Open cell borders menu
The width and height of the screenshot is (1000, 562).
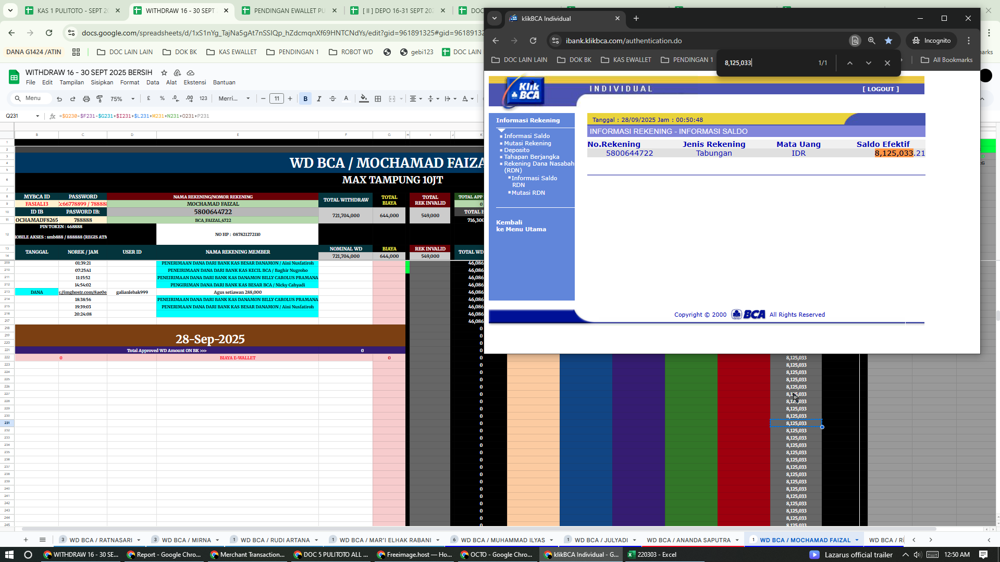point(378,98)
